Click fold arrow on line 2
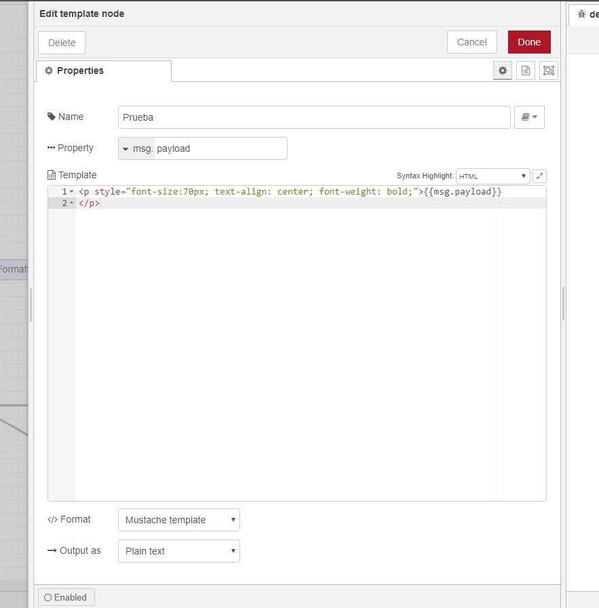 click(x=71, y=203)
